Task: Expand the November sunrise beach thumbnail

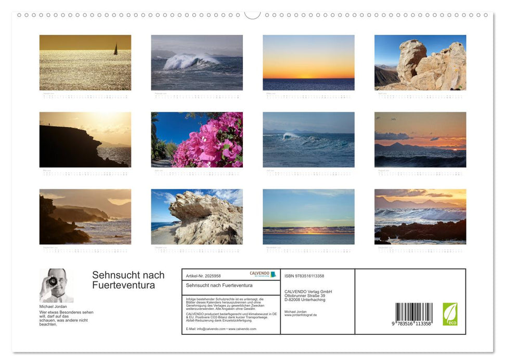Action: pos(308,216)
